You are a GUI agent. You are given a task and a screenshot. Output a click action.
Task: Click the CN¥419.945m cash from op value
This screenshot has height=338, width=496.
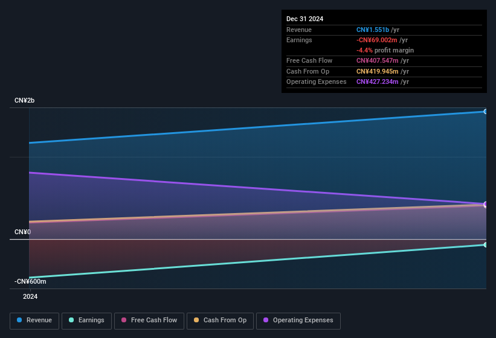coord(378,71)
